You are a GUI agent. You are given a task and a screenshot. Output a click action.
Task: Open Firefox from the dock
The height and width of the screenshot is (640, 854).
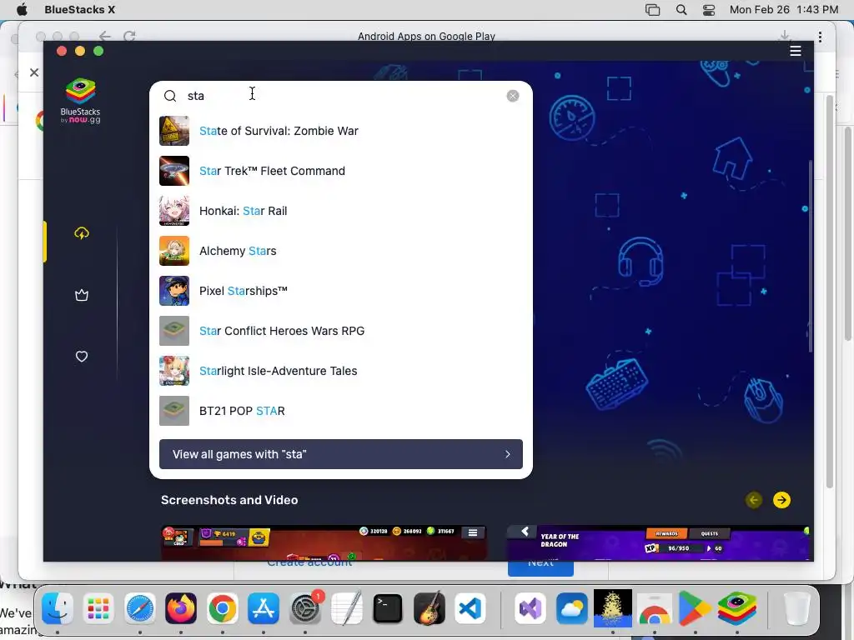click(x=181, y=607)
